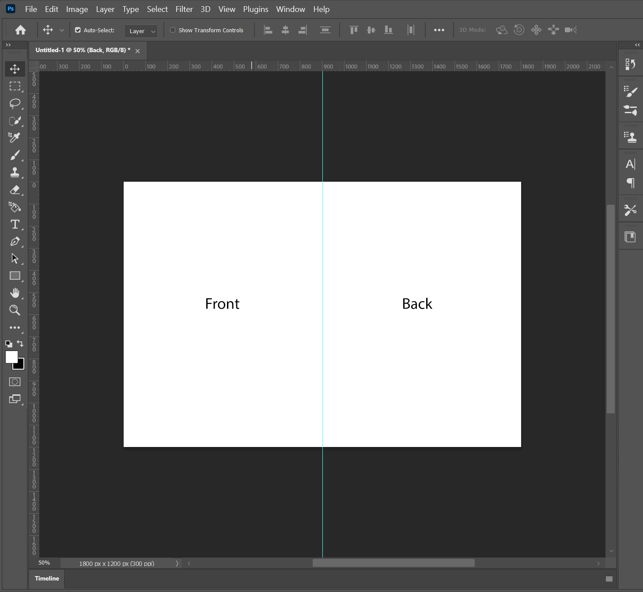The image size is (643, 592).
Task: Select the Type tool
Action: (x=15, y=224)
